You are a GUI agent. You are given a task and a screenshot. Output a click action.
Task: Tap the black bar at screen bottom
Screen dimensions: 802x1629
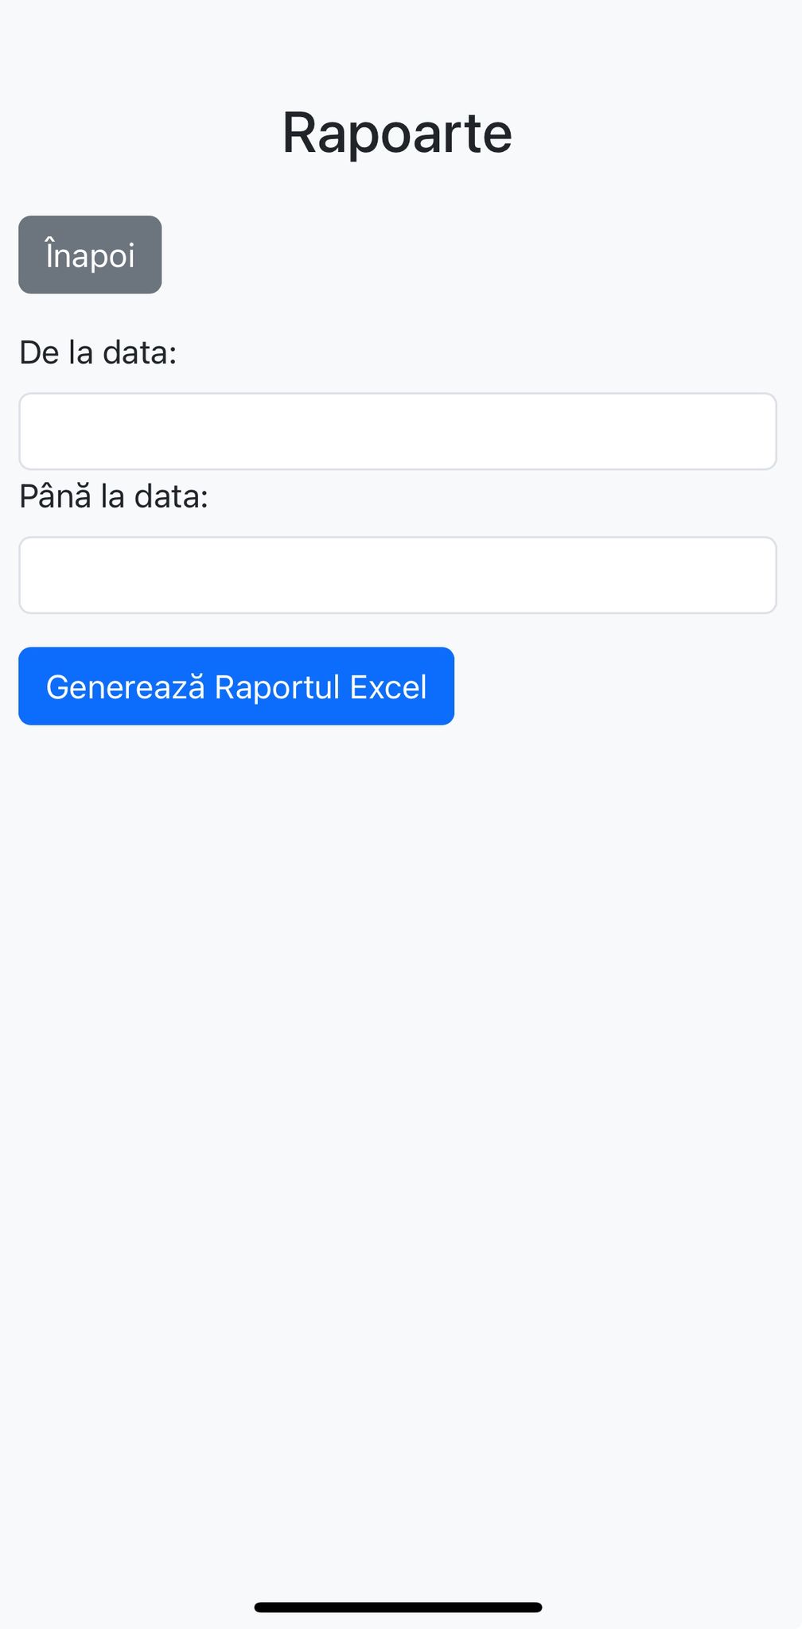tap(398, 1607)
